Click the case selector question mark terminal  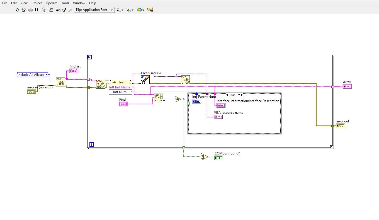[x=189, y=103]
